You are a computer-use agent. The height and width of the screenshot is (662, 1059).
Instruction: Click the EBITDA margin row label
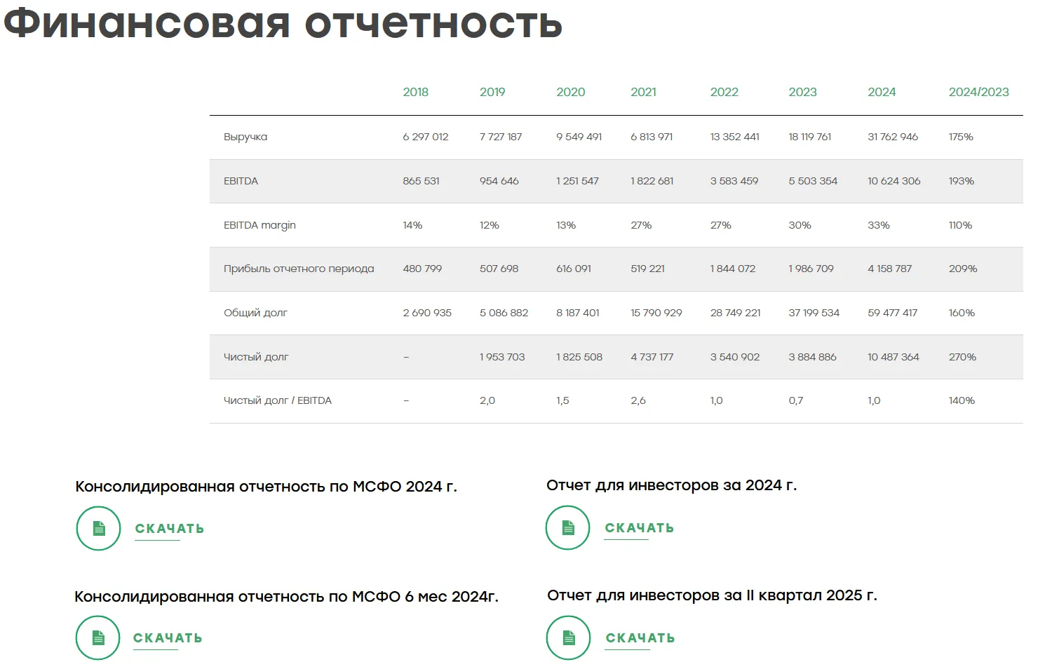tap(260, 225)
